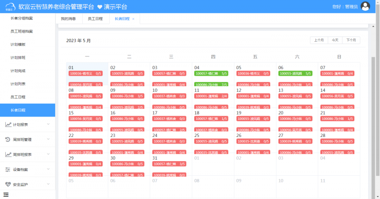The image size is (380, 199).
Task: Switch to the 员工日程 tab
Action: click(x=95, y=18)
